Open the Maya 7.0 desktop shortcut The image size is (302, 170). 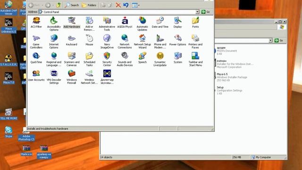(x=8, y=78)
